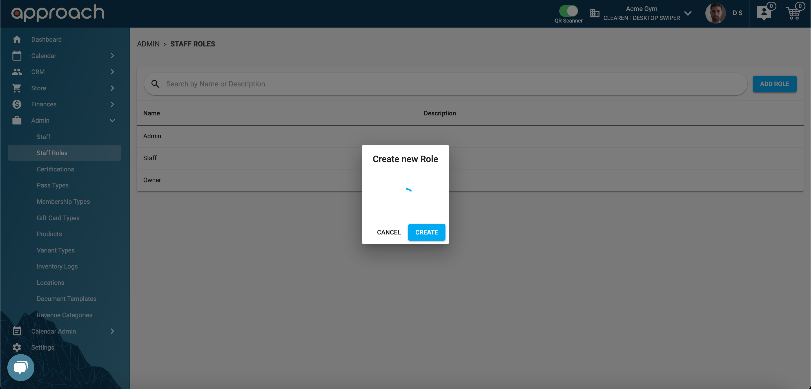Expand the Finances menu chevron

pos(112,104)
